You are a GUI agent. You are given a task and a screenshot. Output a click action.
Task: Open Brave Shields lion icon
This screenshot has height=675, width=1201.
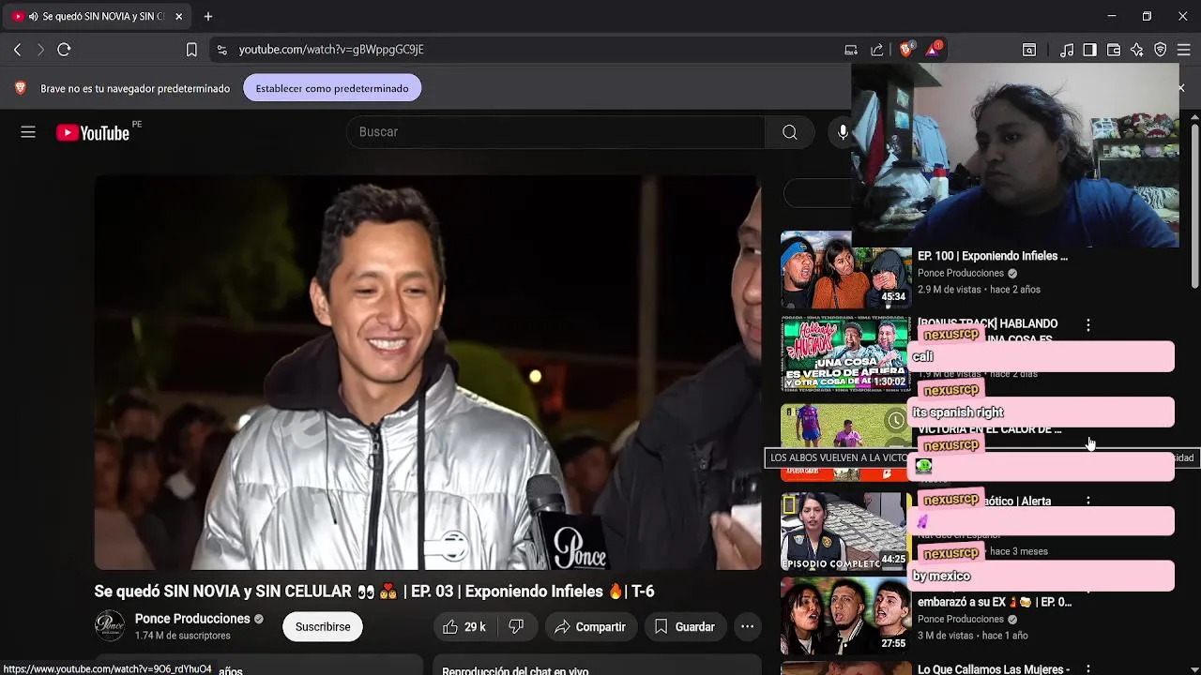pos(906,49)
